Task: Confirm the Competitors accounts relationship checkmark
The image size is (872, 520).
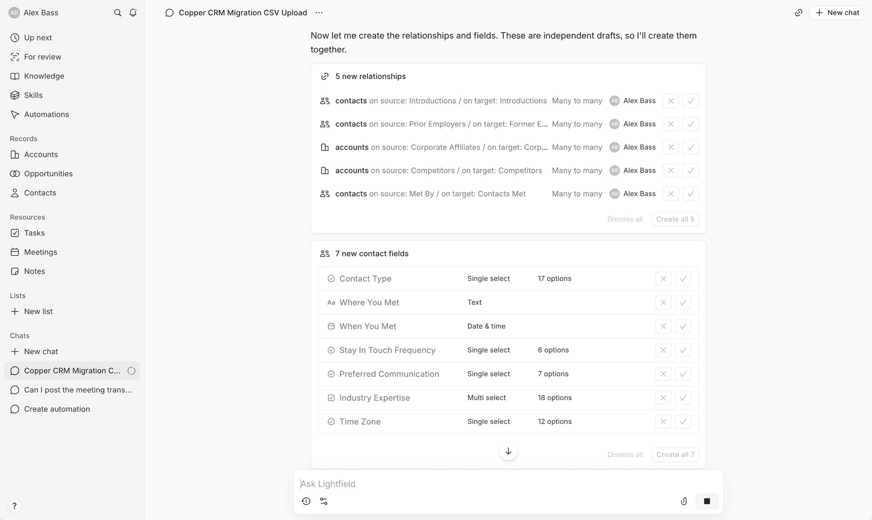Action: point(690,171)
